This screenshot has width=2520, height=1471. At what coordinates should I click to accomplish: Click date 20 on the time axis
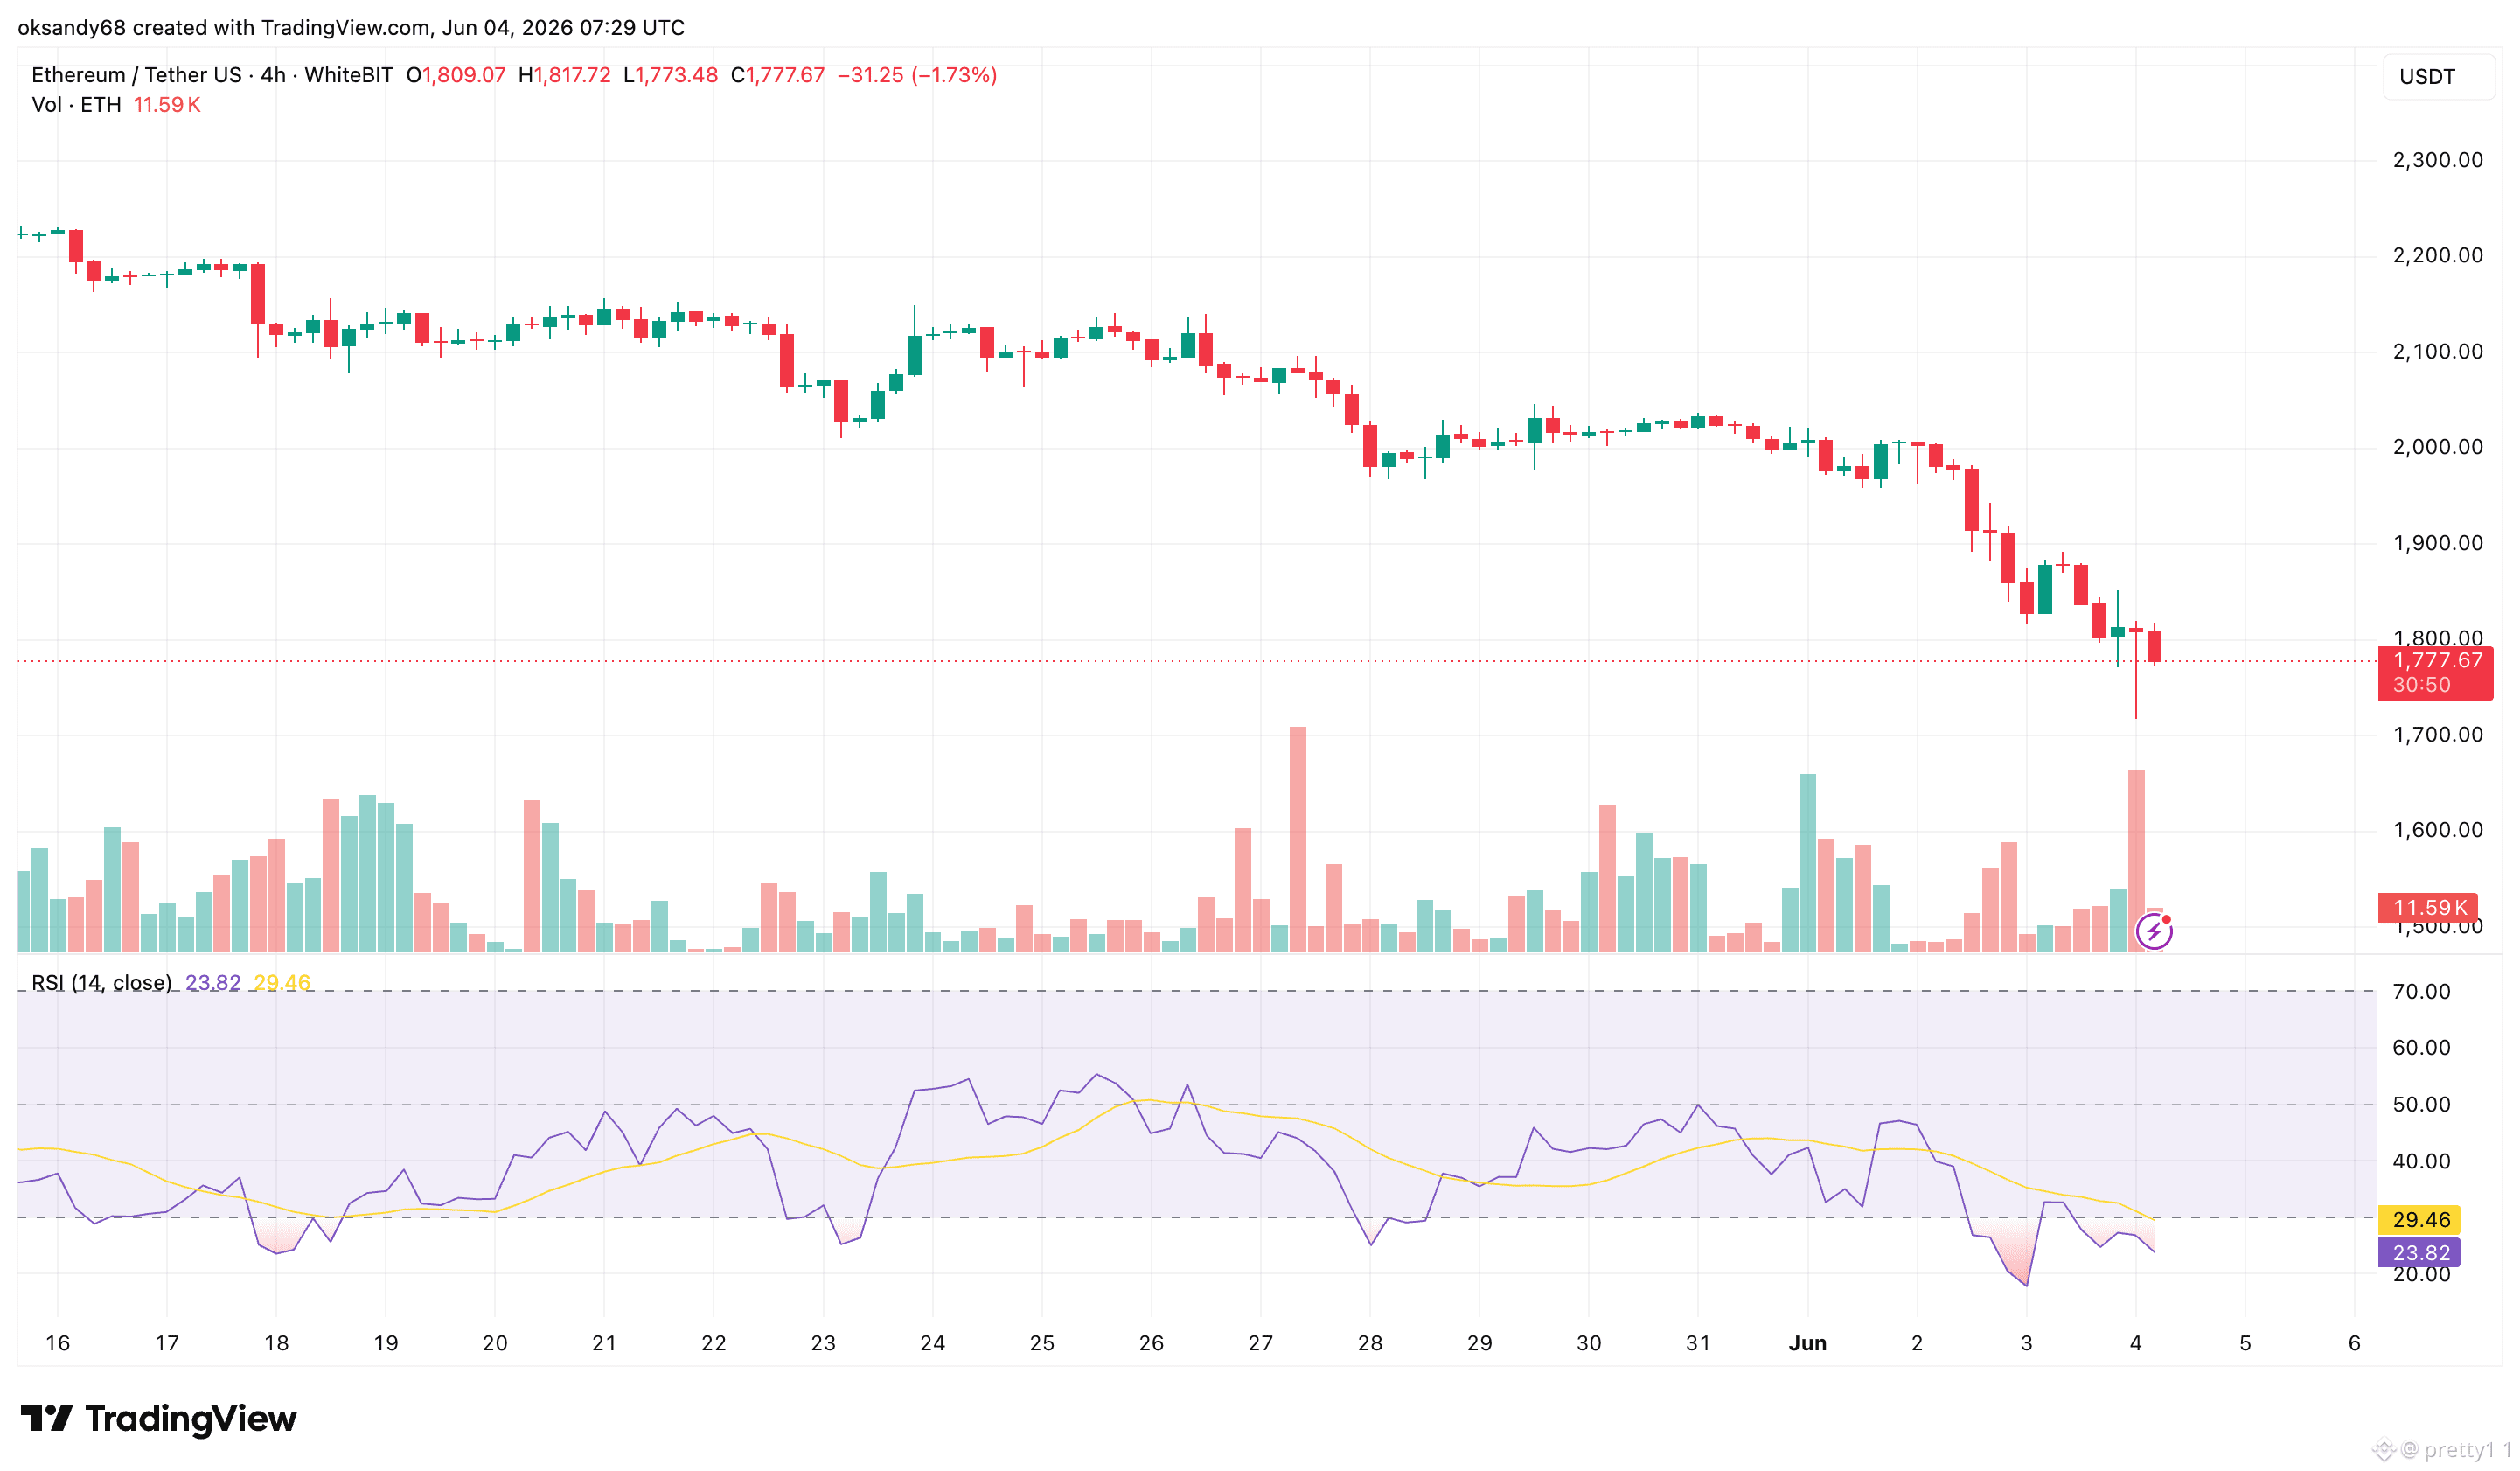coord(495,1343)
